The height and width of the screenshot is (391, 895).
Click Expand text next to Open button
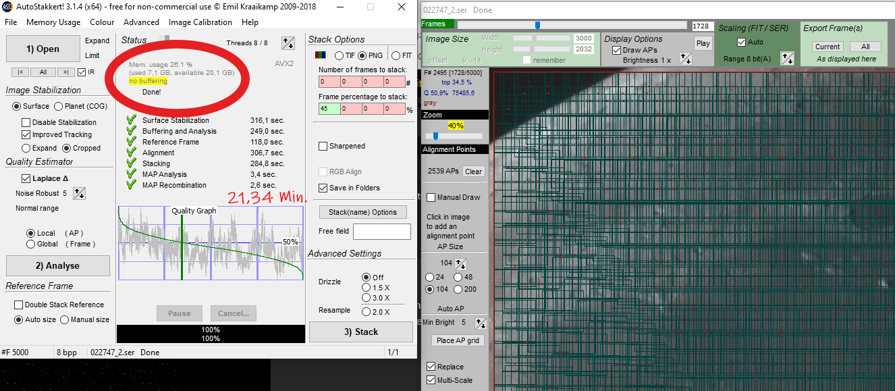pyautogui.click(x=97, y=41)
